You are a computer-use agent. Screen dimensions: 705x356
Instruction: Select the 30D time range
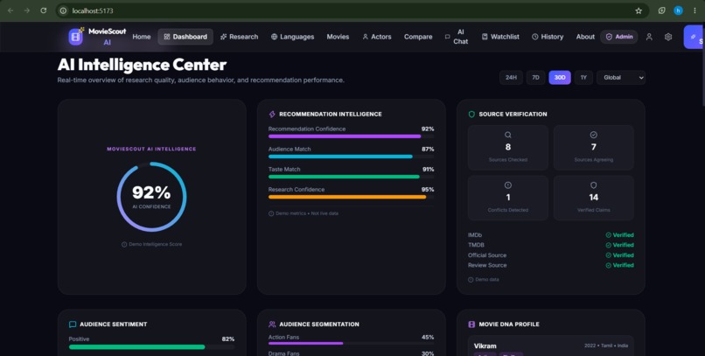(x=560, y=77)
